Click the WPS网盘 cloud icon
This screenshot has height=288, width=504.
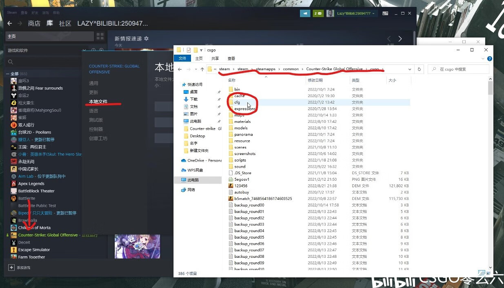184,170
